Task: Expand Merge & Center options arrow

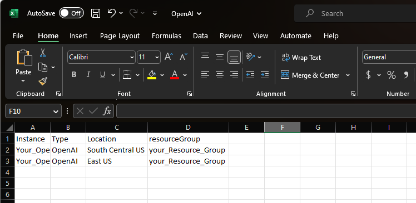Action: 348,75
